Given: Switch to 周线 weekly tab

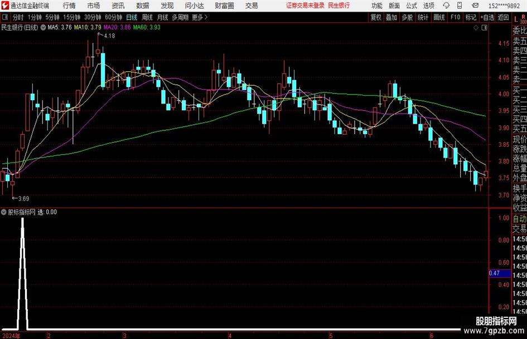Looking at the screenshot, I should coord(147,17).
